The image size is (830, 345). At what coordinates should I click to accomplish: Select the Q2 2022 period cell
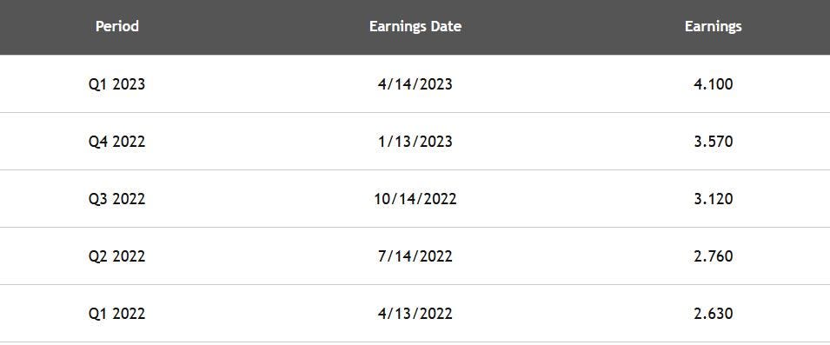pos(117,256)
